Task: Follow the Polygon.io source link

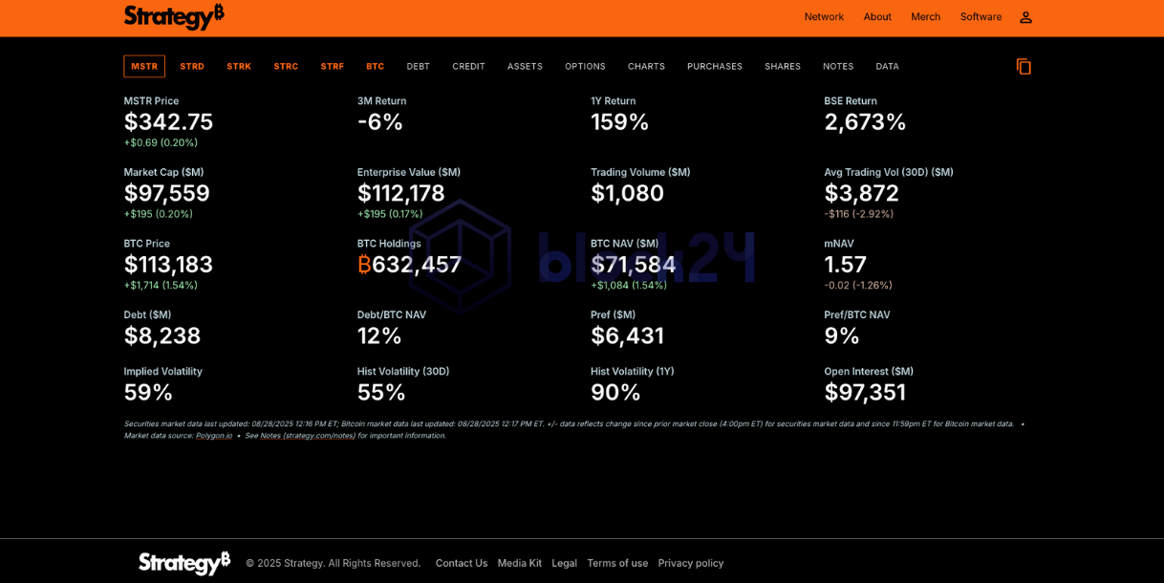Action: click(214, 436)
